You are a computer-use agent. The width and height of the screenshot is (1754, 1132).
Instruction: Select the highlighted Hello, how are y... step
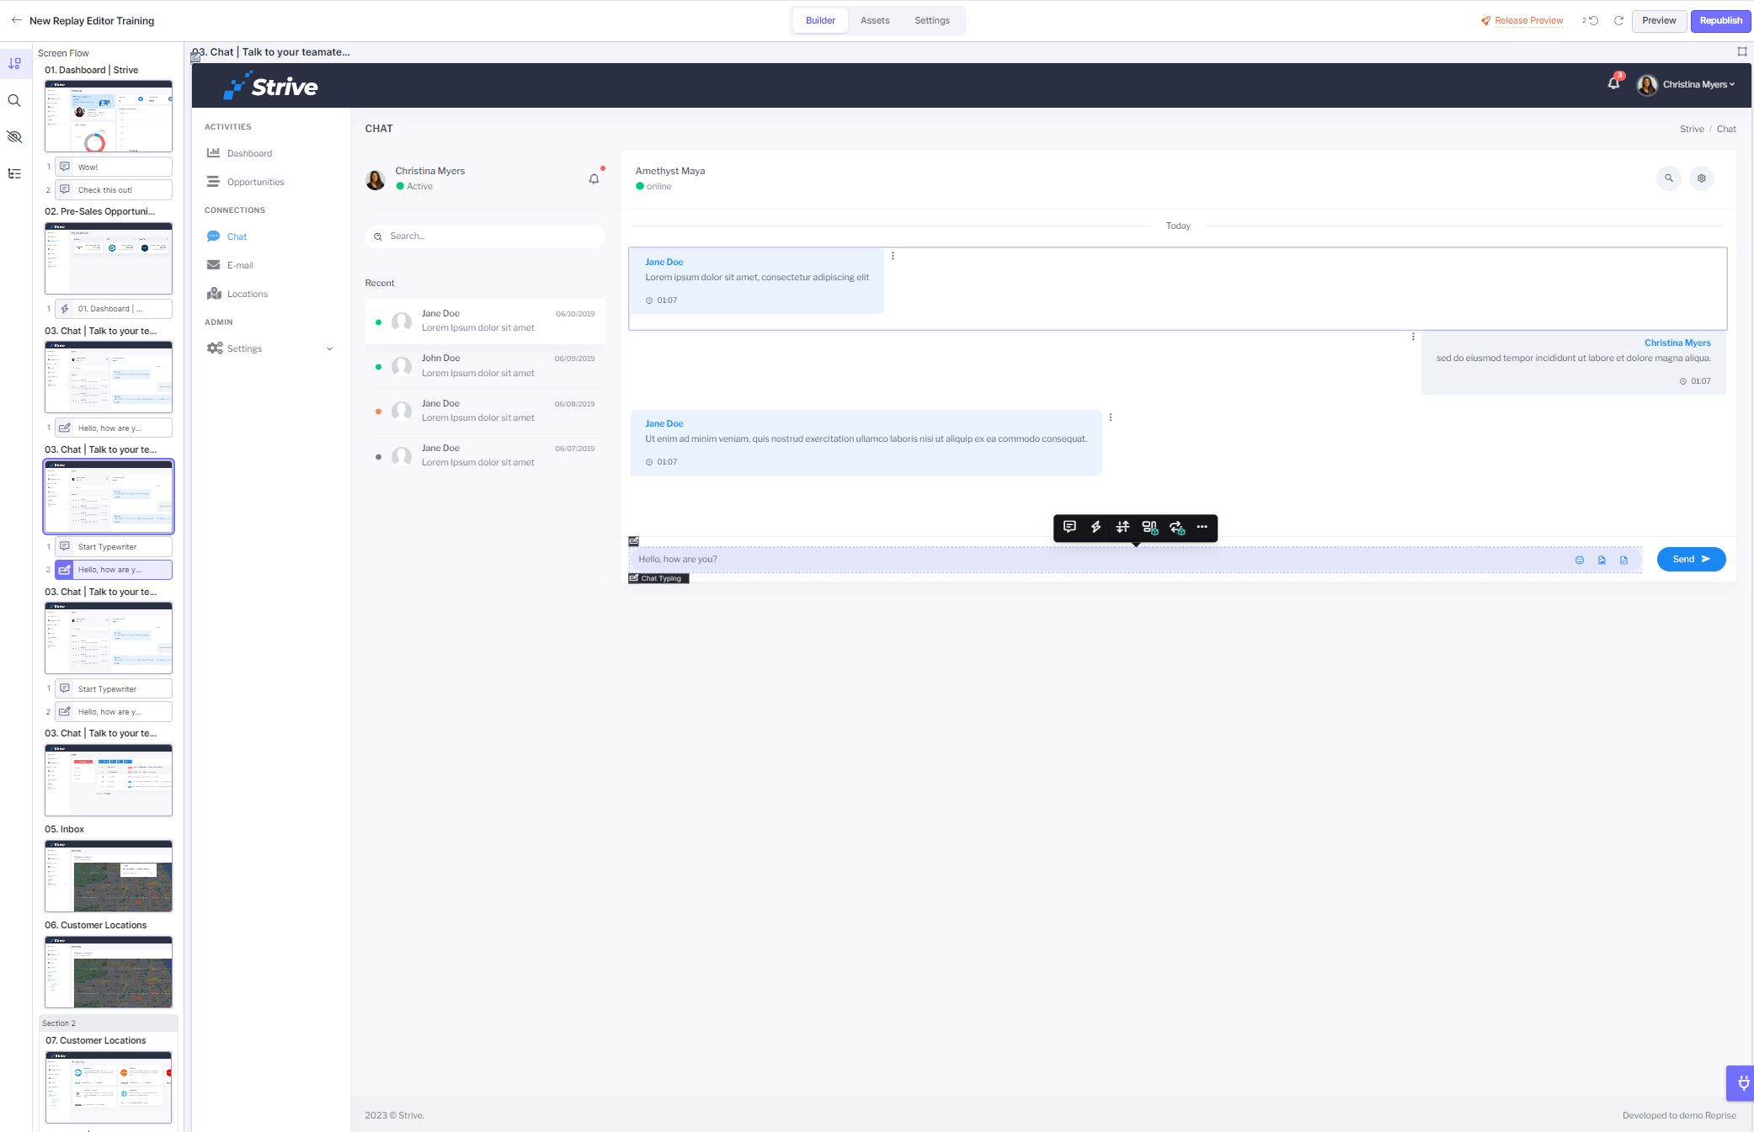pyautogui.click(x=114, y=570)
